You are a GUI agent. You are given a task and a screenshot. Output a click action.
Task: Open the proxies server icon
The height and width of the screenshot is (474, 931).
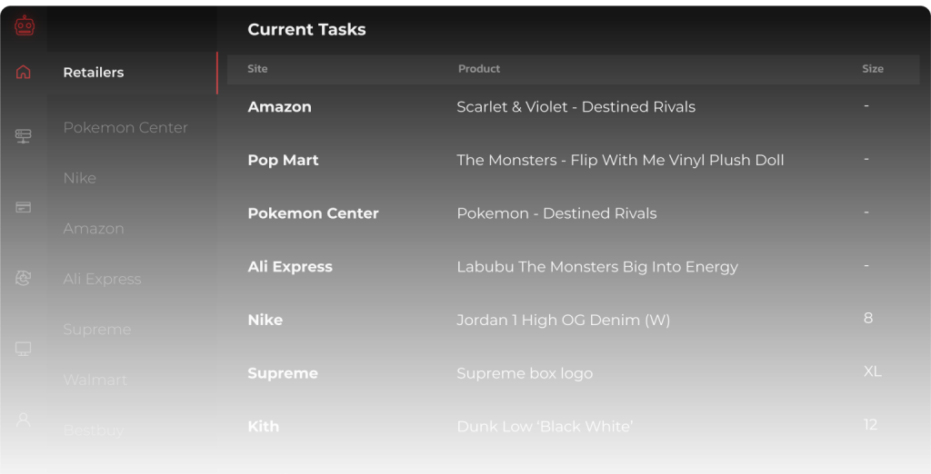pos(24,136)
